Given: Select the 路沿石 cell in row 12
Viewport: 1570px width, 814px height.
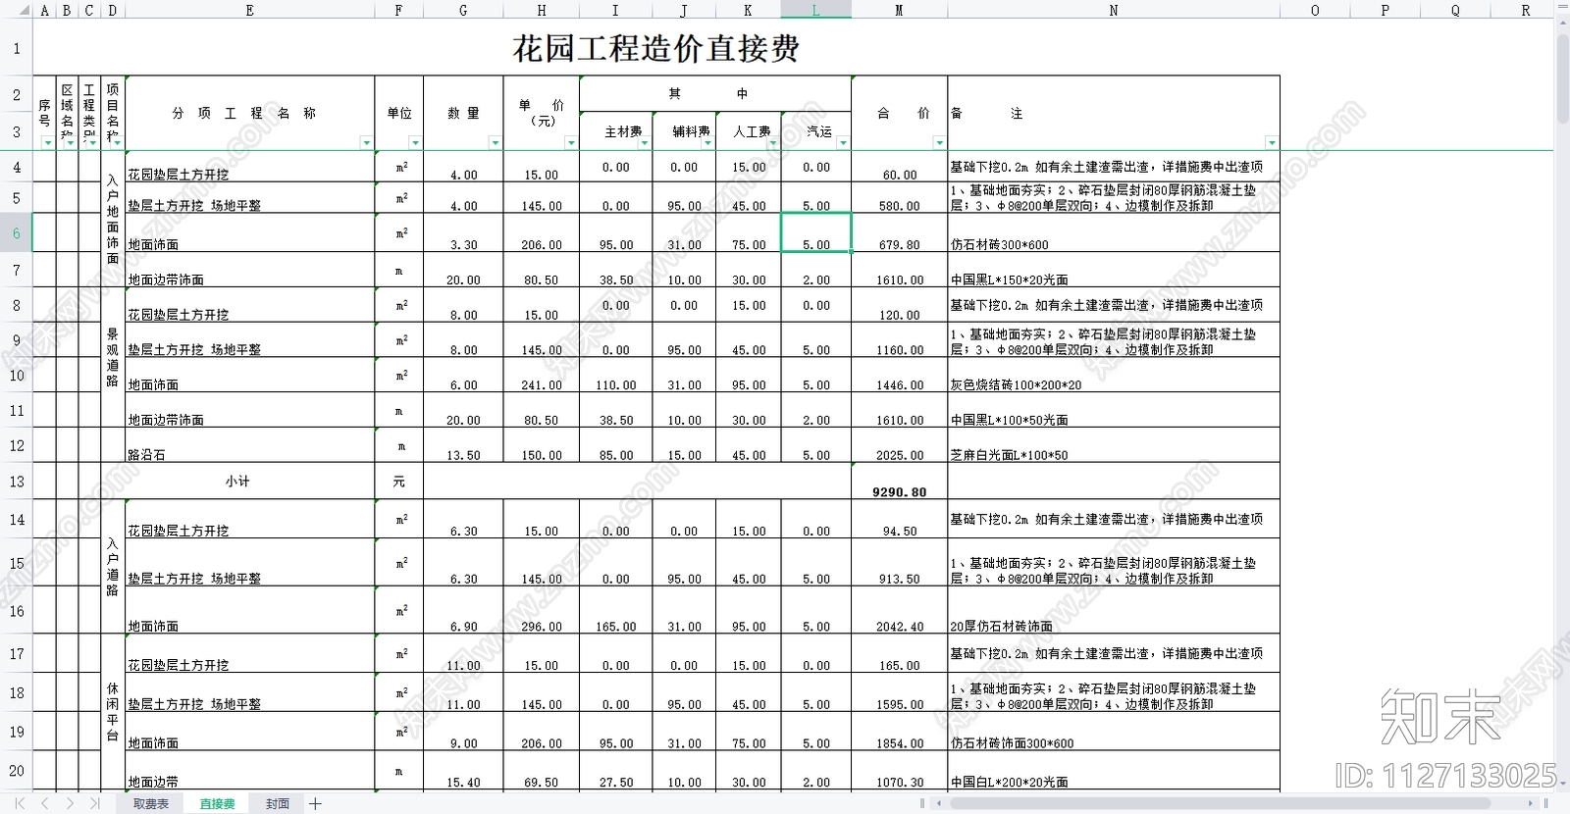Looking at the screenshot, I should pos(250,445).
